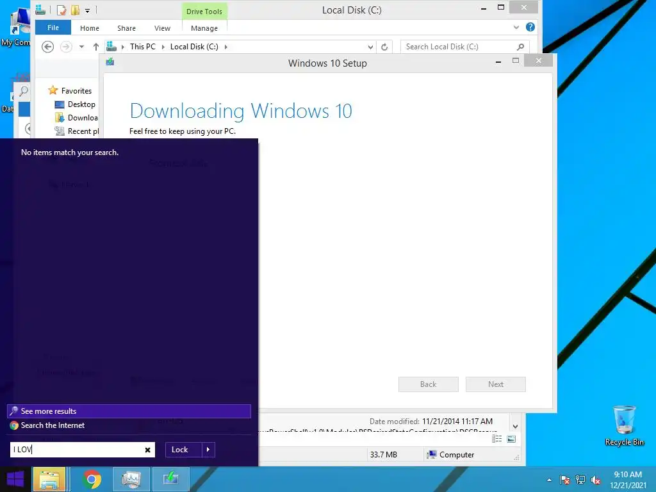
Task: Click the Properties icon in quick access toolbar
Action: 61,10
